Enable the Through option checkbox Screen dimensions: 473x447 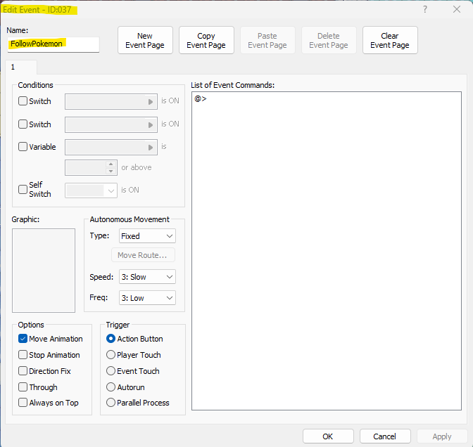(x=23, y=387)
